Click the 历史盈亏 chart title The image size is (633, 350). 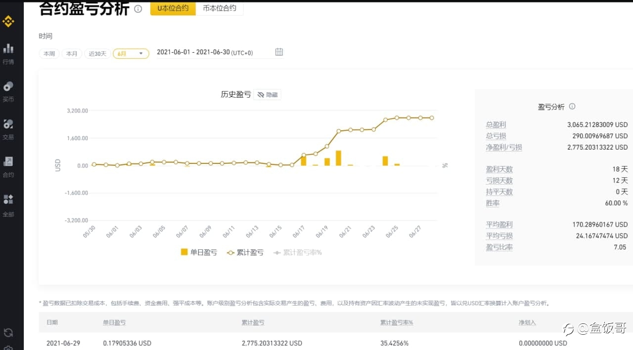pyautogui.click(x=236, y=94)
